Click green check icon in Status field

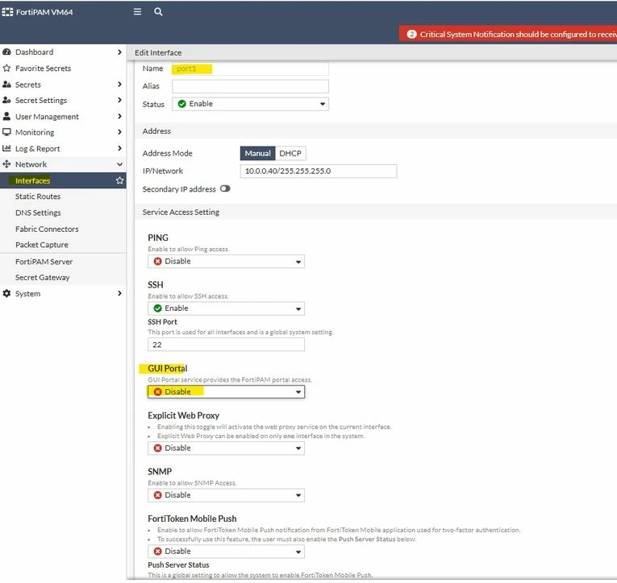click(181, 104)
